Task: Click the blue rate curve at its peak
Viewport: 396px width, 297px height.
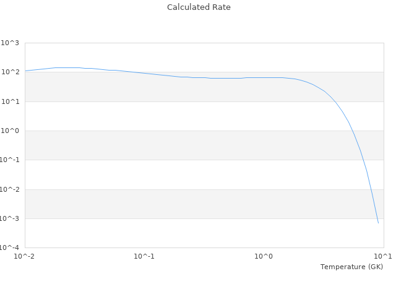Action: click(67, 67)
